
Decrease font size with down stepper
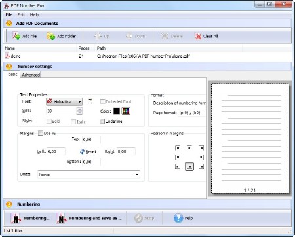(x=79, y=113)
